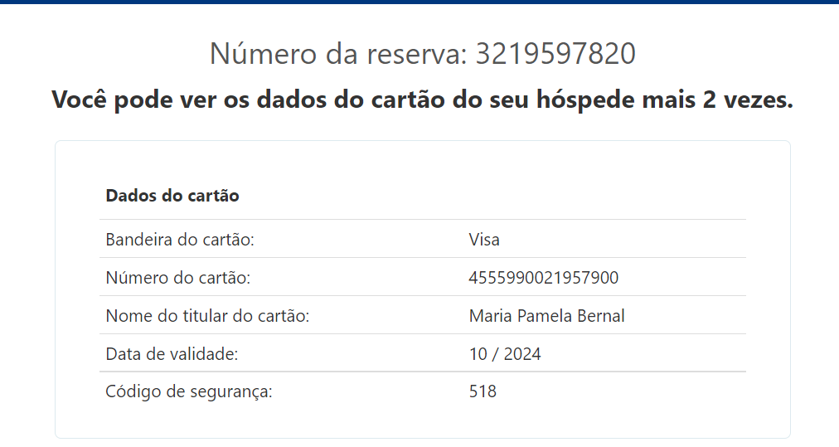This screenshot has width=839, height=447.
Task: Click the first name "Maria" in the cardholder row
Action: 490,316
